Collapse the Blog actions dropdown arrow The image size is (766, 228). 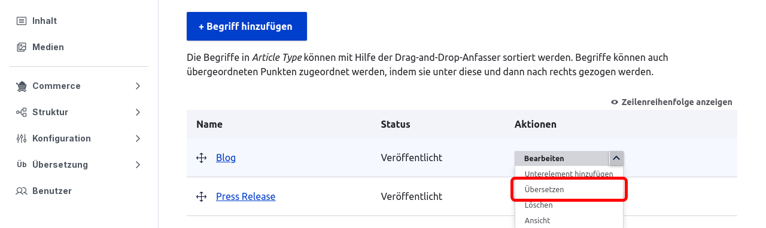(x=616, y=158)
